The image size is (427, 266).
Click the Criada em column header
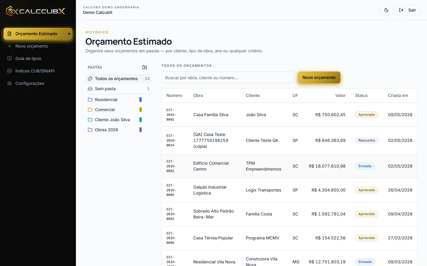click(398, 95)
